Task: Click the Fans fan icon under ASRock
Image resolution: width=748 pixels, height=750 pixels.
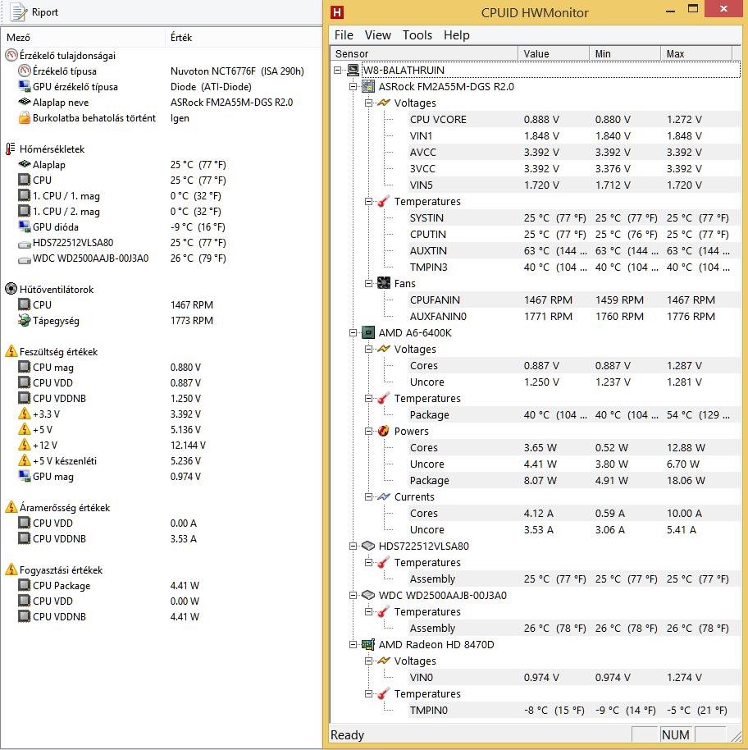Action: pos(383,283)
